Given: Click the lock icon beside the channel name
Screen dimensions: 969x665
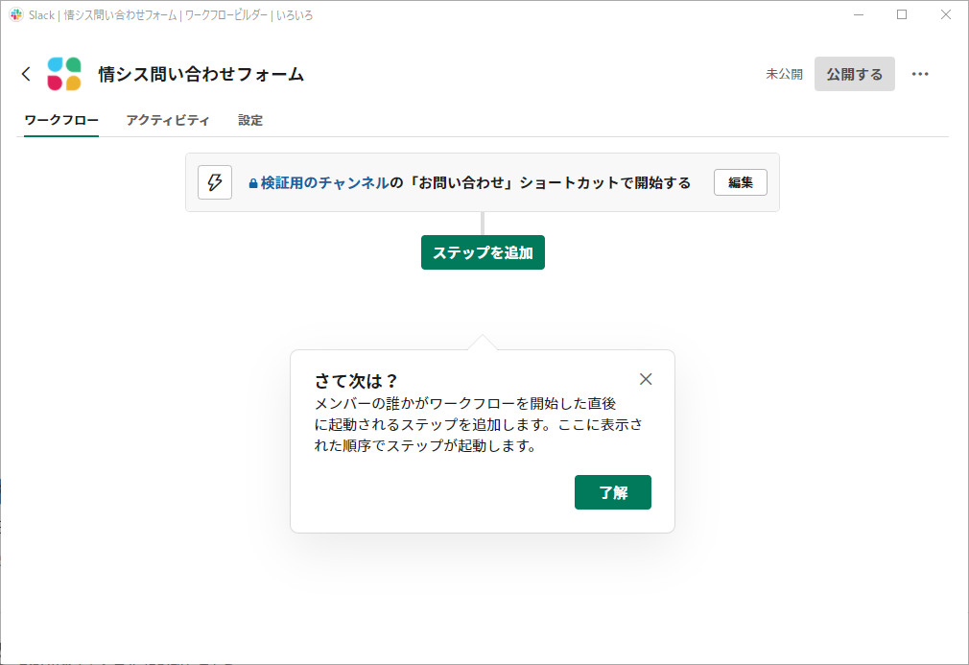Looking at the screenshot, I should [251, 182].
